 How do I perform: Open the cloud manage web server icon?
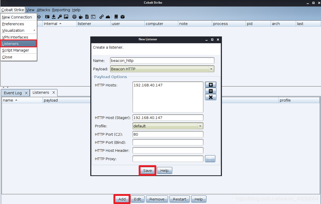tap(108, 17)
